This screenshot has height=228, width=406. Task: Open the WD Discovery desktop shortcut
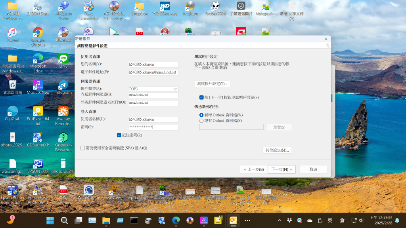165,7
